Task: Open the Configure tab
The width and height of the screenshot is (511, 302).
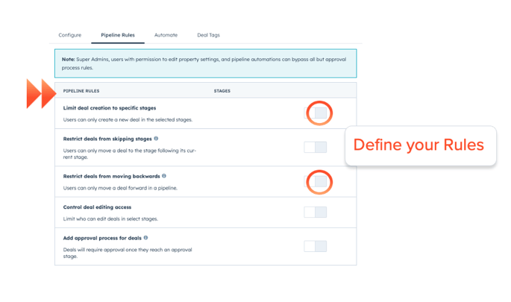Action: click(70, 35)
